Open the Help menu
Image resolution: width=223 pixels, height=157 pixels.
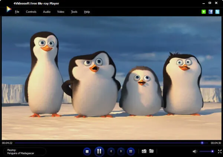click(x=87, y=12)
